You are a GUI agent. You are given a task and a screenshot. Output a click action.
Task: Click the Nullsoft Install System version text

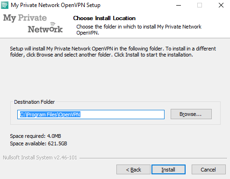click(40, 158)
